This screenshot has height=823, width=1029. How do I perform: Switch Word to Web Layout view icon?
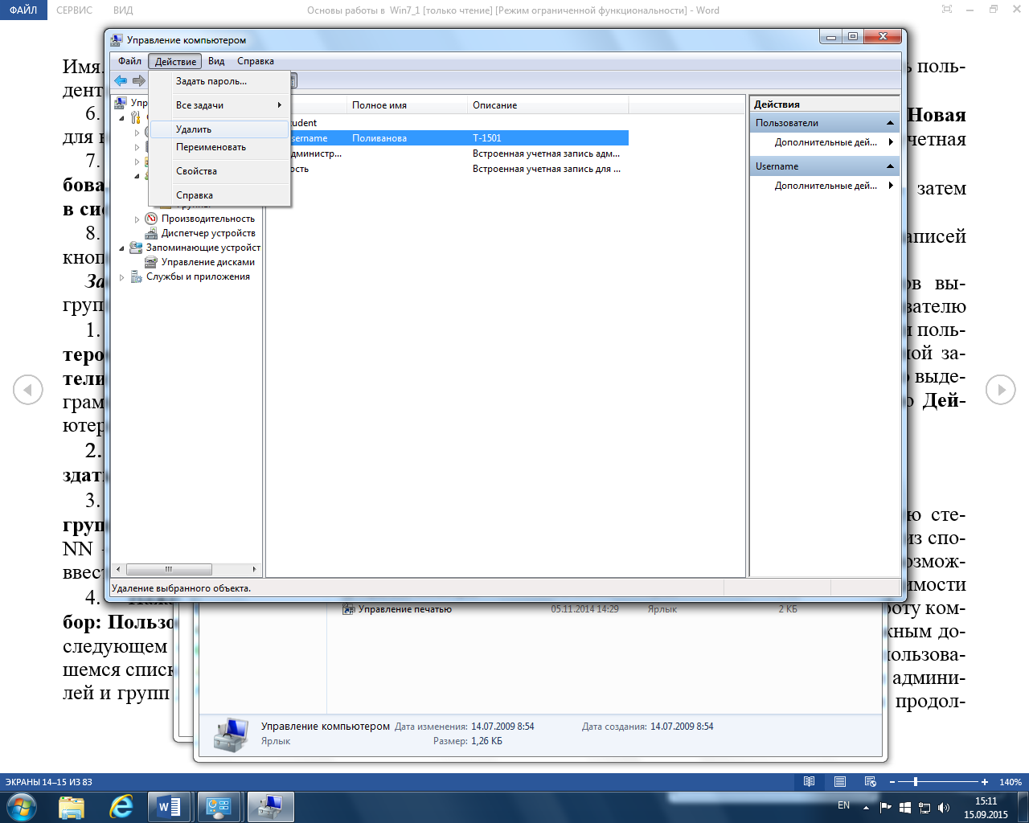pyautogui.click(x=870, y=782)
